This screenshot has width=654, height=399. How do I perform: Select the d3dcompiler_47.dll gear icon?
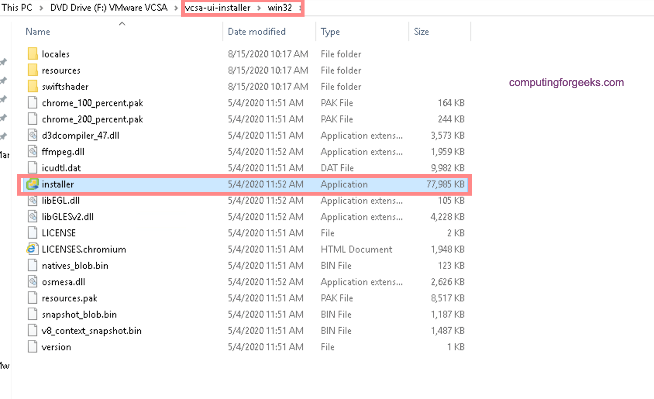click(x=33, y=135)
